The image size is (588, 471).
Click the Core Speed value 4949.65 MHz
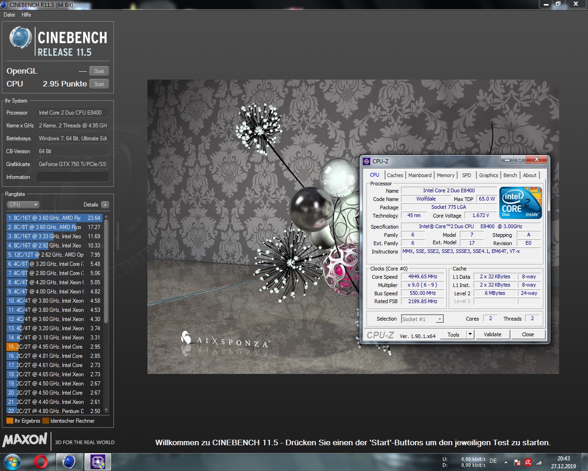[423, 276]
